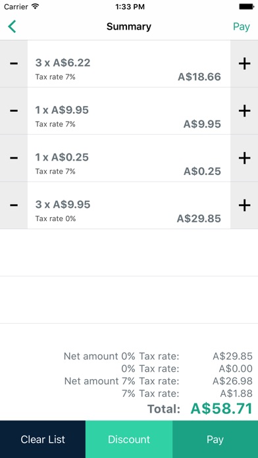The image size is (258, 458).
Task: Clear List using bottom button
Action: [x=43, y=440]
